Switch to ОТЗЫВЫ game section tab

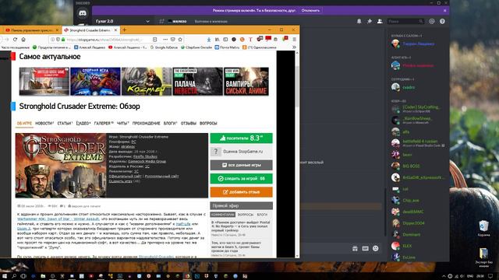[189, 123]
